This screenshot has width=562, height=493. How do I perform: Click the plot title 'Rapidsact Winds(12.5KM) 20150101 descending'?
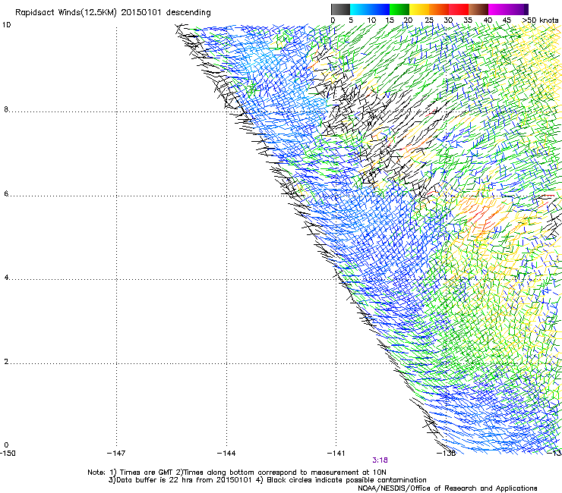coord(113,12)
